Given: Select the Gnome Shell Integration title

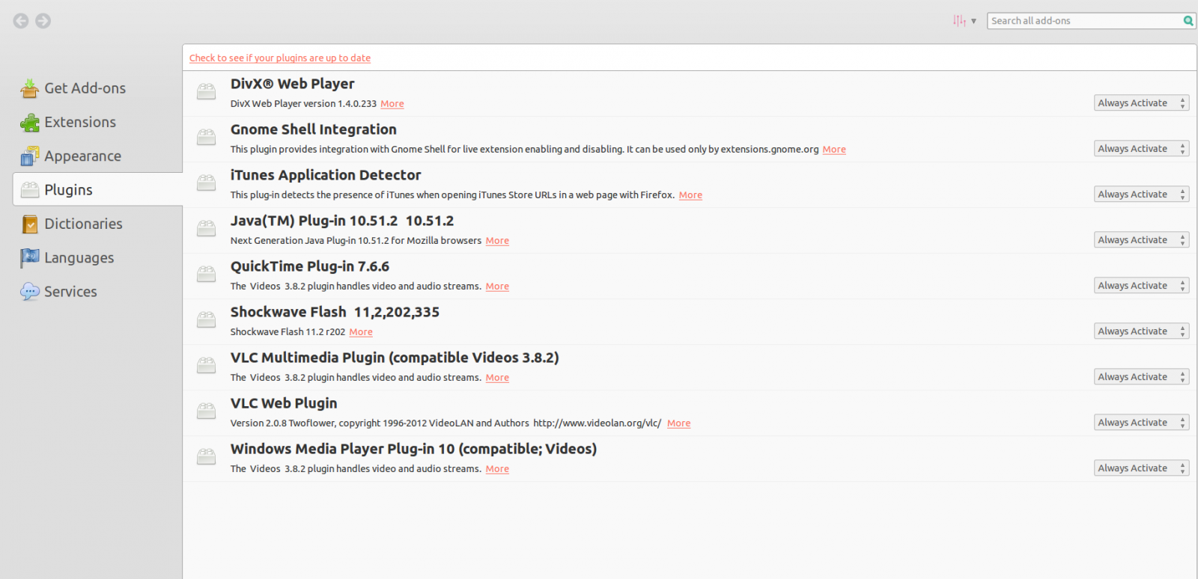Looking at the screenshot, I should click(x=313, y=129).
